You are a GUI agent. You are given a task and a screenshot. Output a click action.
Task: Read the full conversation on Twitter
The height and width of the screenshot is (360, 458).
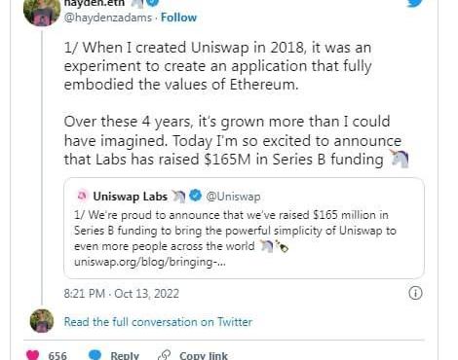(x=158, y=322)
